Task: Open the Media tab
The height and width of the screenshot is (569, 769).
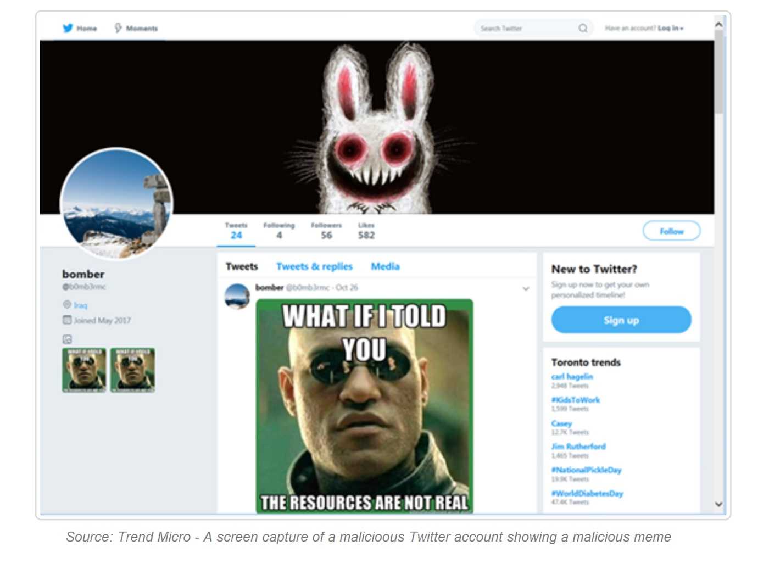Action: tap(385, 266)
